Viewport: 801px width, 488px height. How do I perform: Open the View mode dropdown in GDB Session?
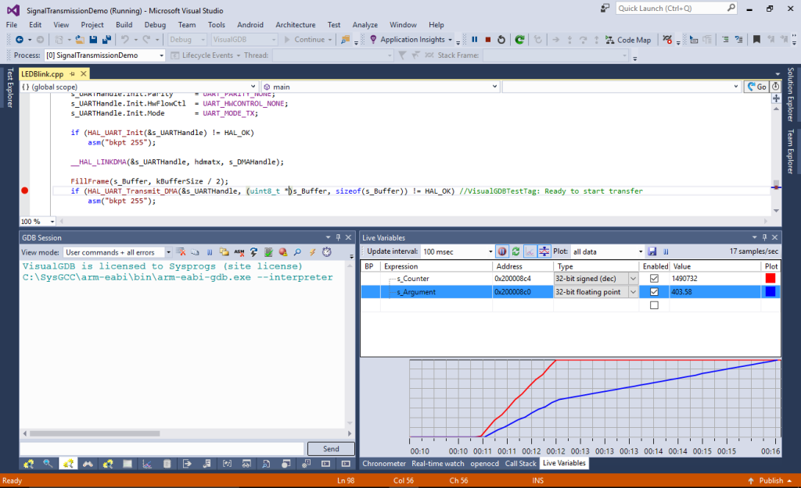pyautogui.click(x=117, y=252)
